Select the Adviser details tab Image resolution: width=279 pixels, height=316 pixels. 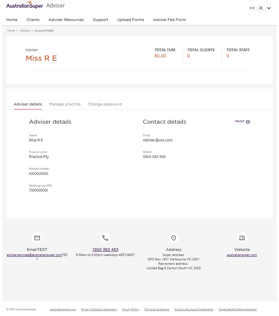[28, 104]
